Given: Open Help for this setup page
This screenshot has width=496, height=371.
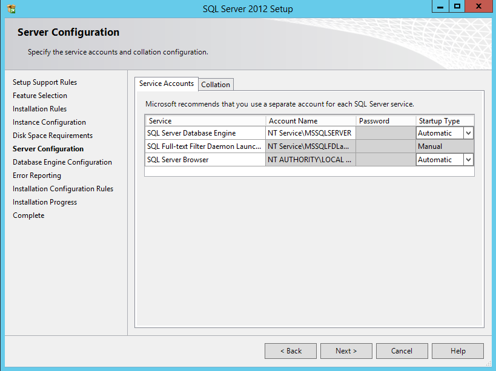Looking at the screenshot, I should point(457,351).
